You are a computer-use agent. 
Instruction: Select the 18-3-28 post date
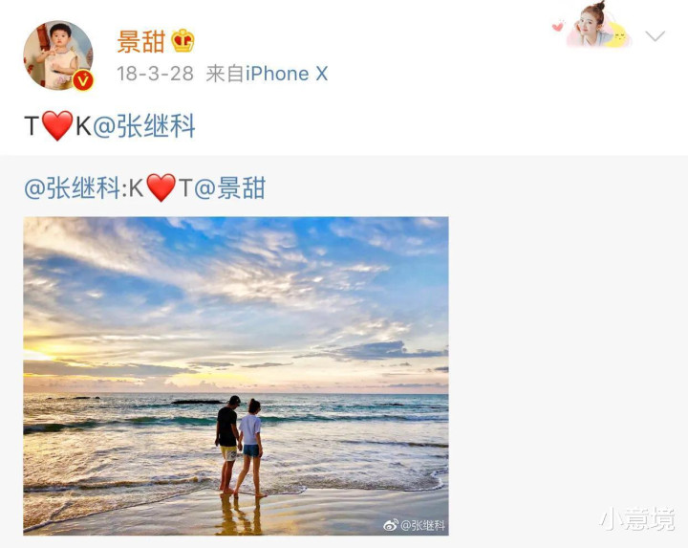[155, 74]
